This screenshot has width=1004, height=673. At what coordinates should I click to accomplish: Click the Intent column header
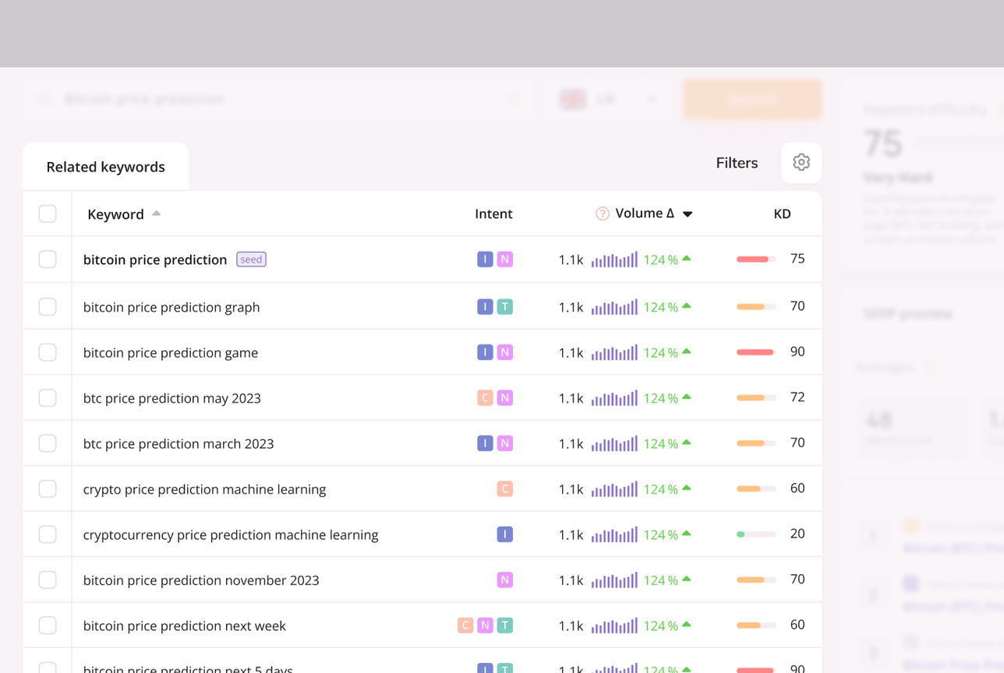[493, 213]
